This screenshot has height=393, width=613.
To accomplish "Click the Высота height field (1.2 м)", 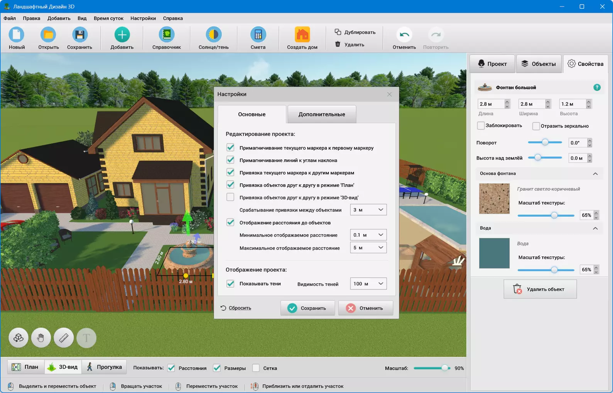I will point(572,104).
